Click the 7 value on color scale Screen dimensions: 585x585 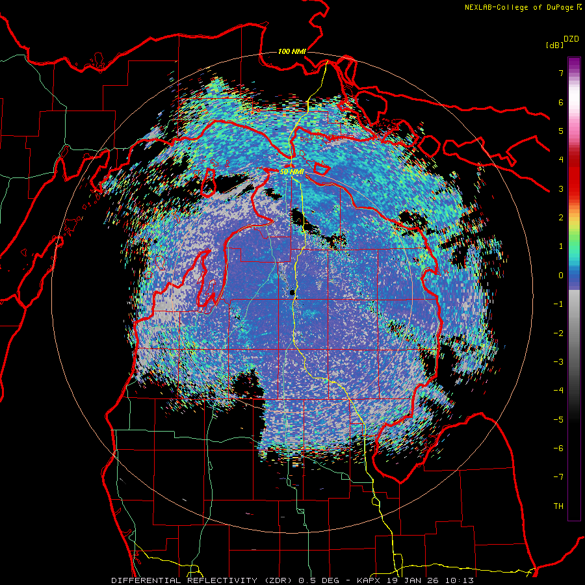561,73
